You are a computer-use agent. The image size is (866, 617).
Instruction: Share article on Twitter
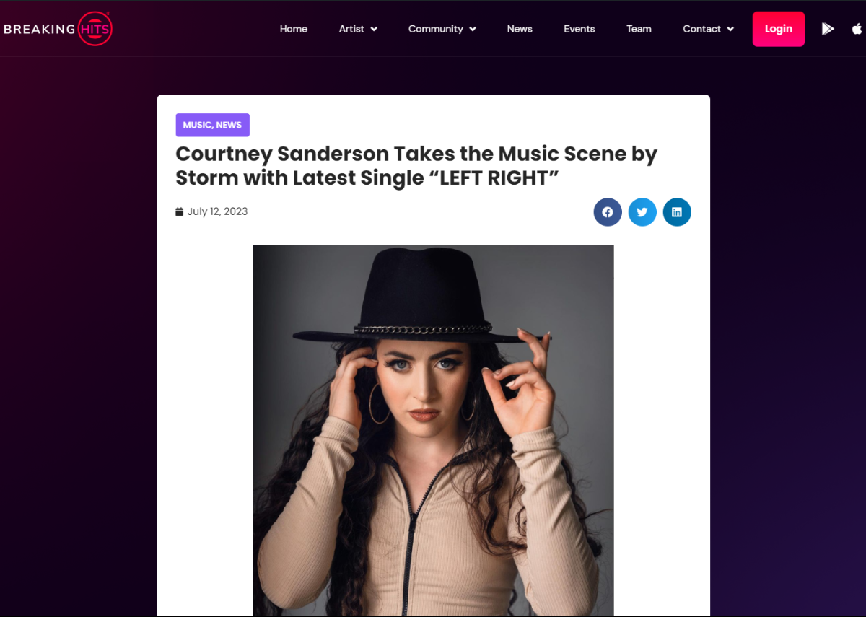pos(642,212)
